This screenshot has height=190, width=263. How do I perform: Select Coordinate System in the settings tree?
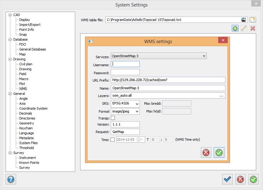coord(33,108)
